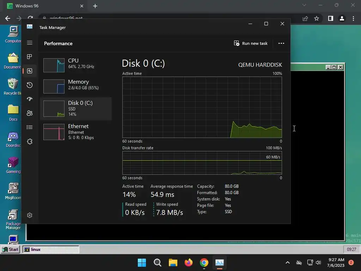Viewport: 361px width, 271px height.
Task: Click the Active time disk graph
Action: (x=202, y=107)
